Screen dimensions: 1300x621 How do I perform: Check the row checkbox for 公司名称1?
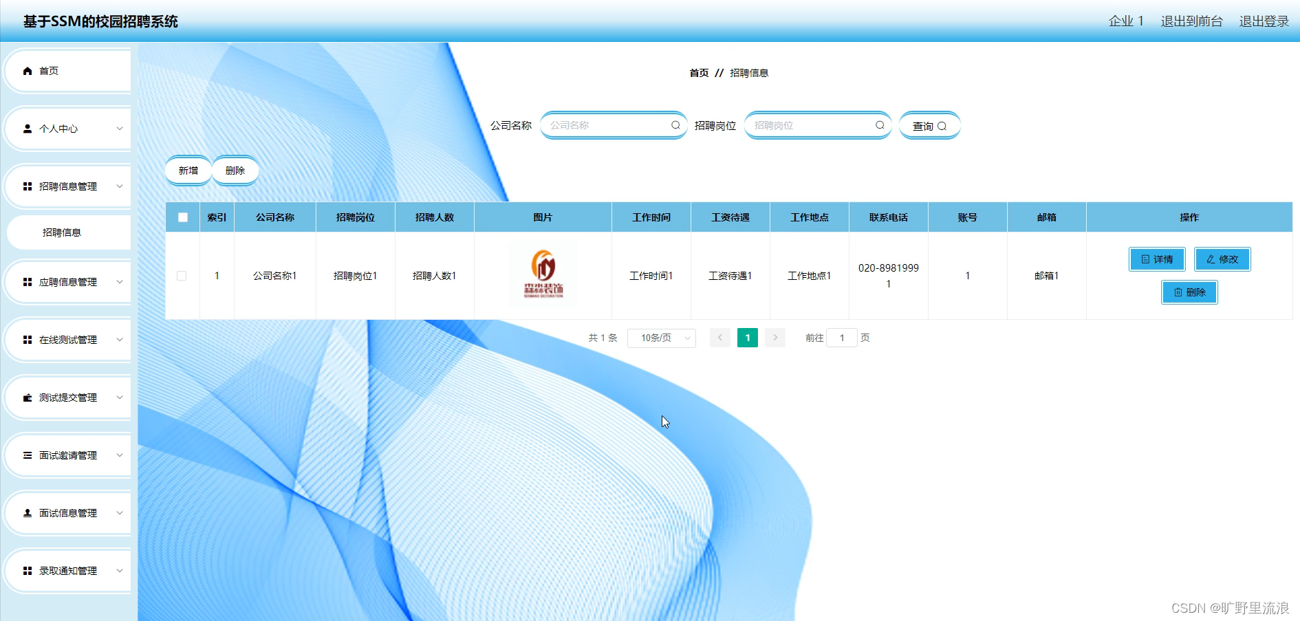point(182,276)
